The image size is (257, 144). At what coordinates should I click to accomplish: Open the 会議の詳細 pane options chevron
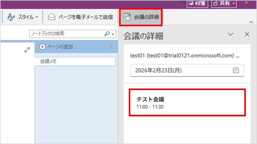pyautogui.click(x=230, y=34)
